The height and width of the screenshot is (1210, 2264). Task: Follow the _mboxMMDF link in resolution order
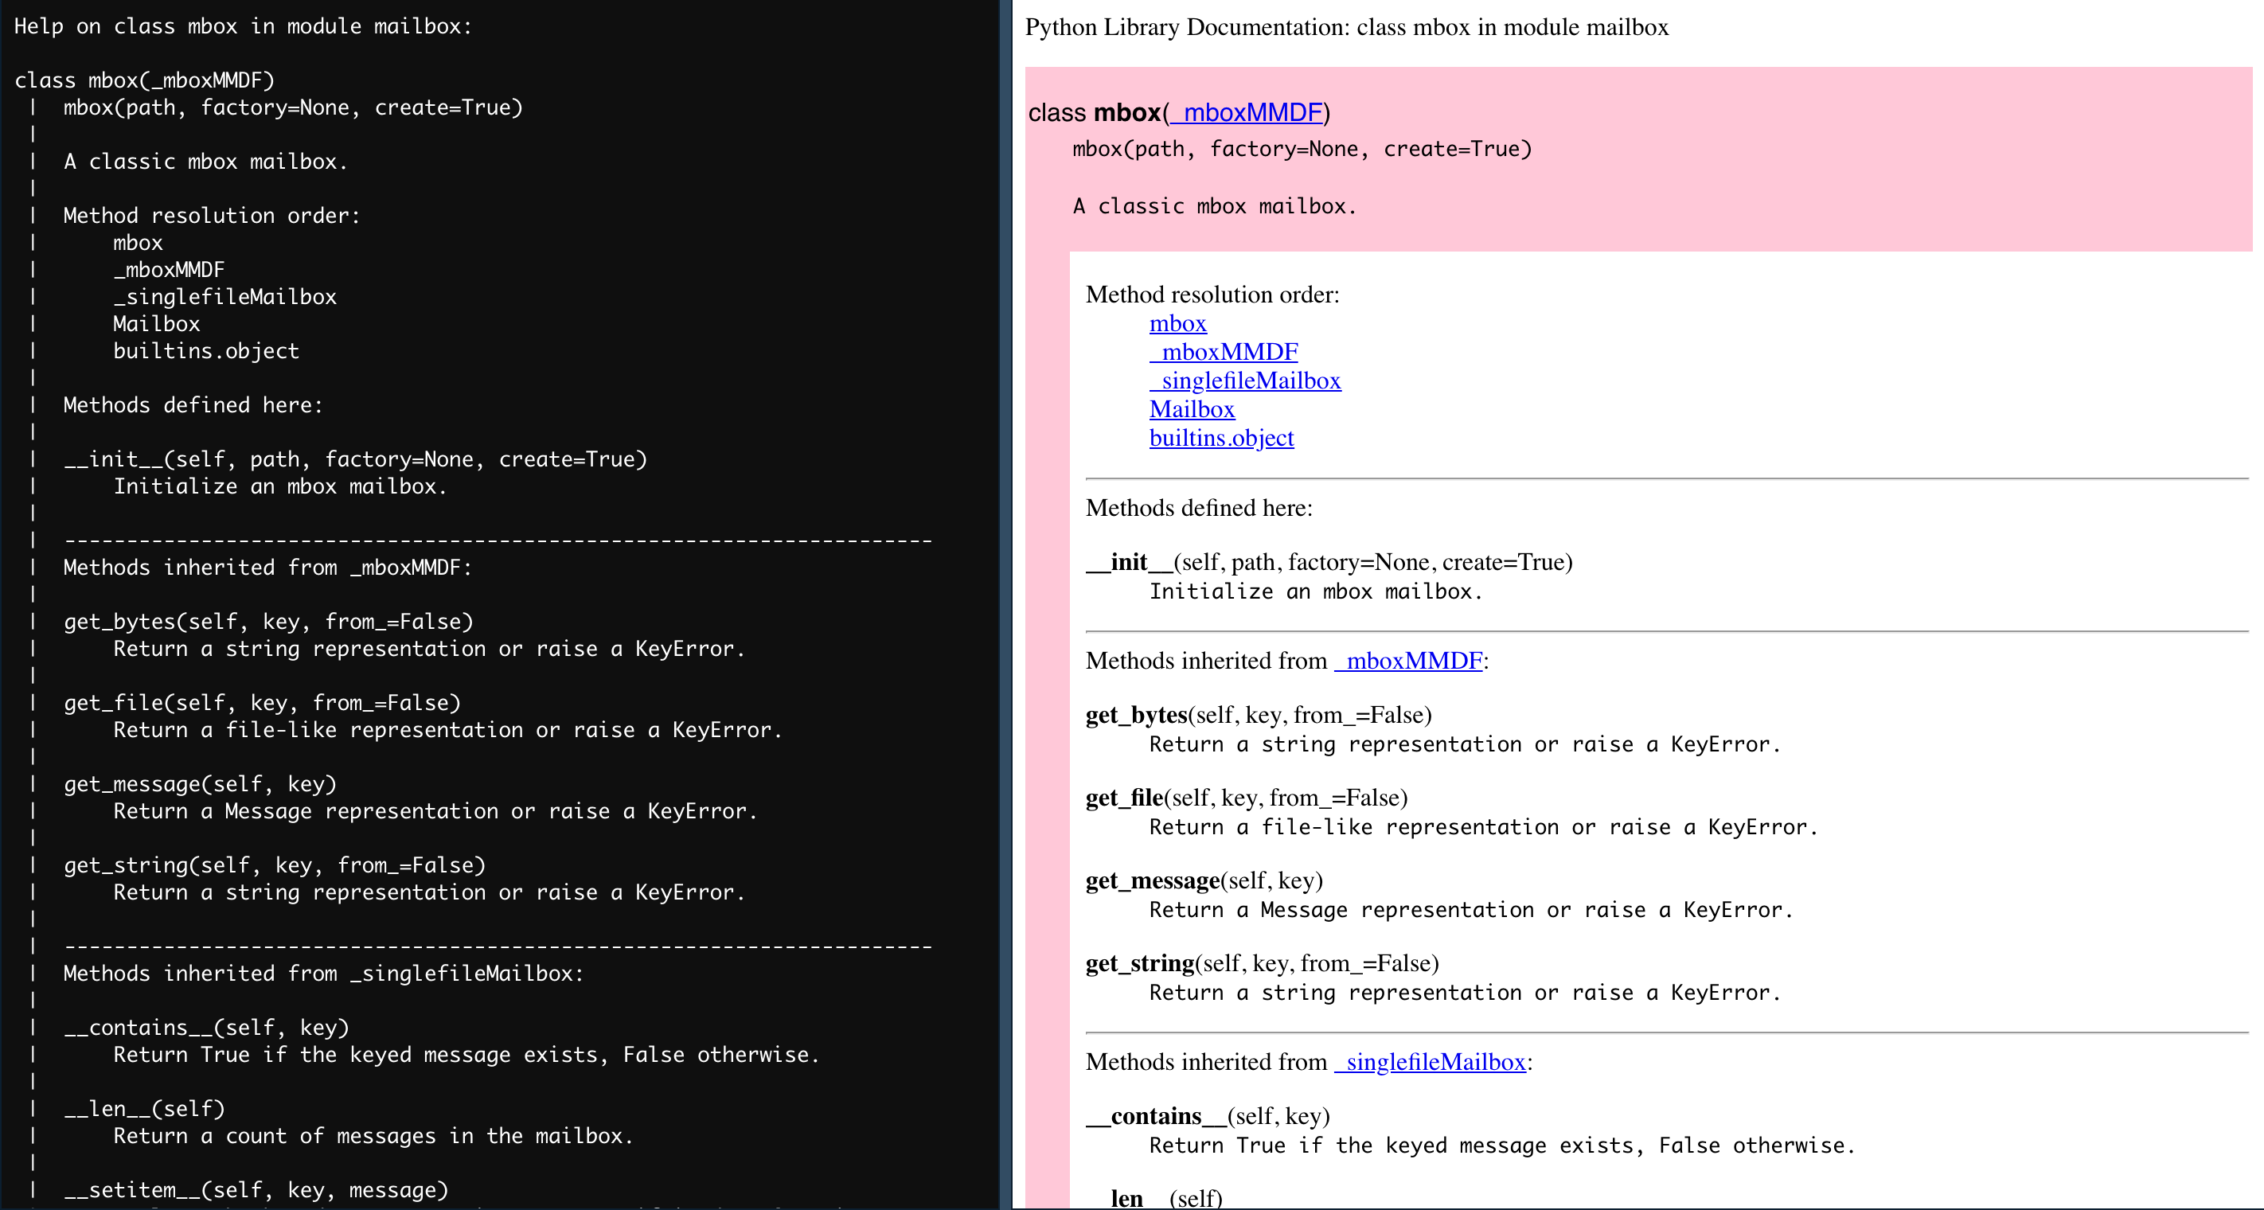click(x=1224, y=352)
